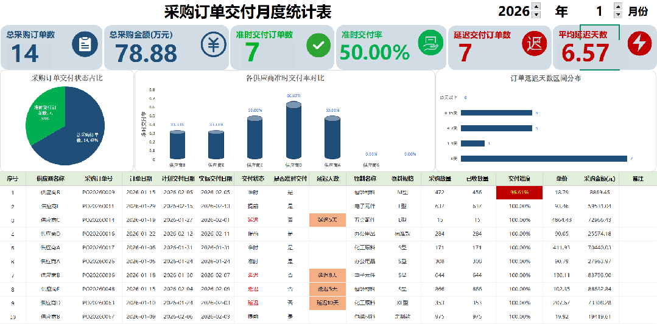Select the dashboard title 采购订单交付月度统计表

pyautogui.click(x=247, y=12)
